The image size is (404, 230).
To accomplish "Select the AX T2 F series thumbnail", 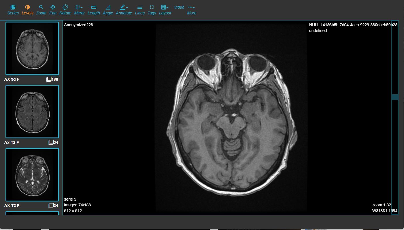I will click(32, 174).
